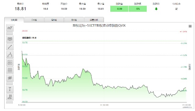Screen dimensions: 195x111
Task: Click the 11:30:00 time axis label
Action: [x=104, y=105]
